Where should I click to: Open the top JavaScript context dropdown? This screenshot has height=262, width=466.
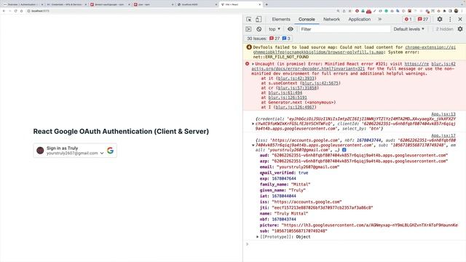coord(275,29)
